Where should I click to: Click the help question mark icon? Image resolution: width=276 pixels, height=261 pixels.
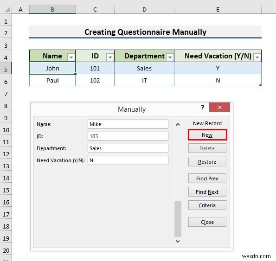click(x=203, y=107)
